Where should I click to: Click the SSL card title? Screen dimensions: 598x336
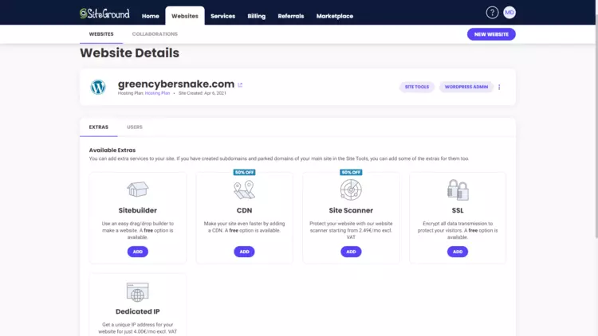458,210
